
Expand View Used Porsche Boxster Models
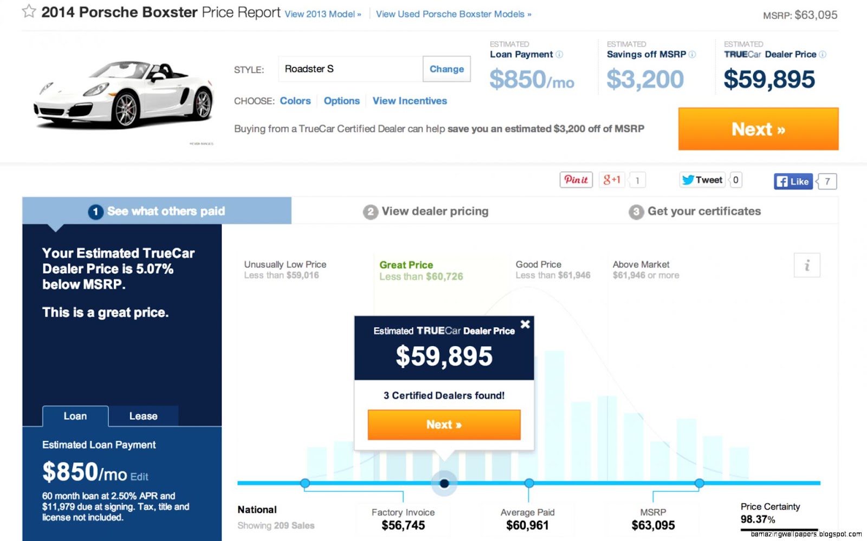452,14
